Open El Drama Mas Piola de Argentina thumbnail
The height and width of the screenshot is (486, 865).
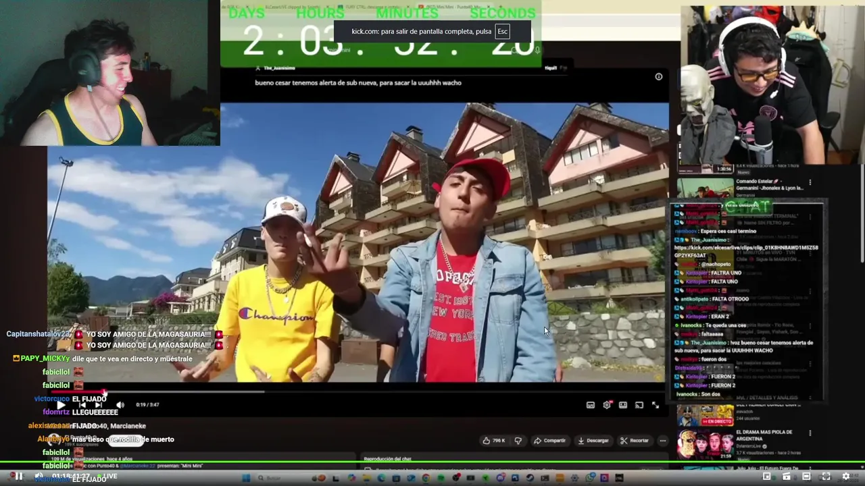(x=705, y=444)
